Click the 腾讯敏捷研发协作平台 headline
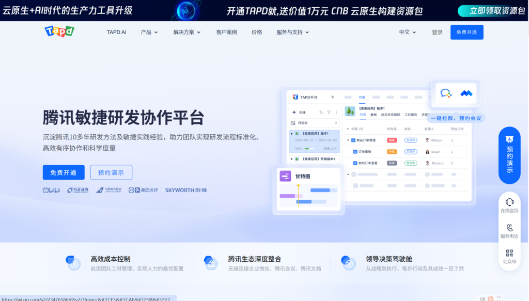 (123, 118)
